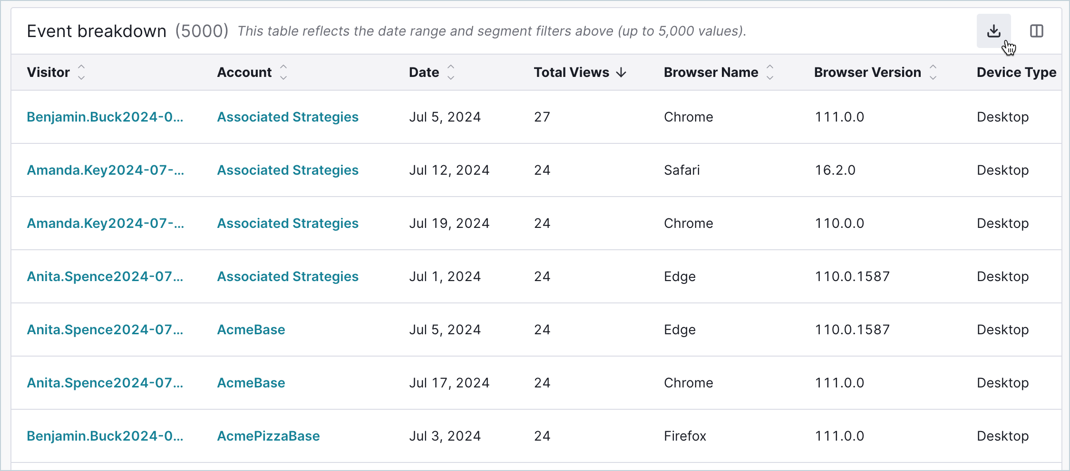
Task: Sort table by Account column
Action: pyautogui.click(x=283, y=72)
